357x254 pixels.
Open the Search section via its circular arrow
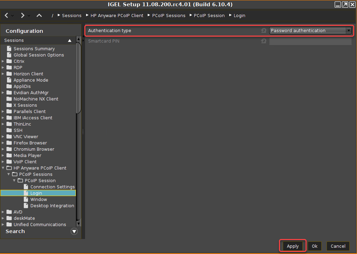74,231
